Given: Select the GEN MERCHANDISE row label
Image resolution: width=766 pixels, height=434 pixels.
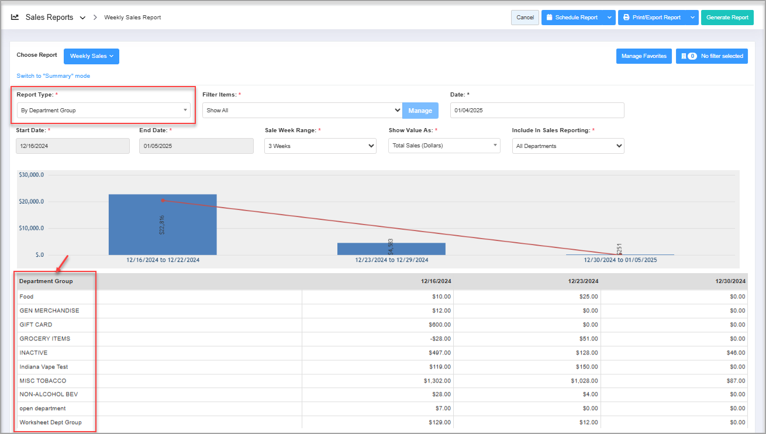Looking at the screenshot, I should click(x=49, y=311).
